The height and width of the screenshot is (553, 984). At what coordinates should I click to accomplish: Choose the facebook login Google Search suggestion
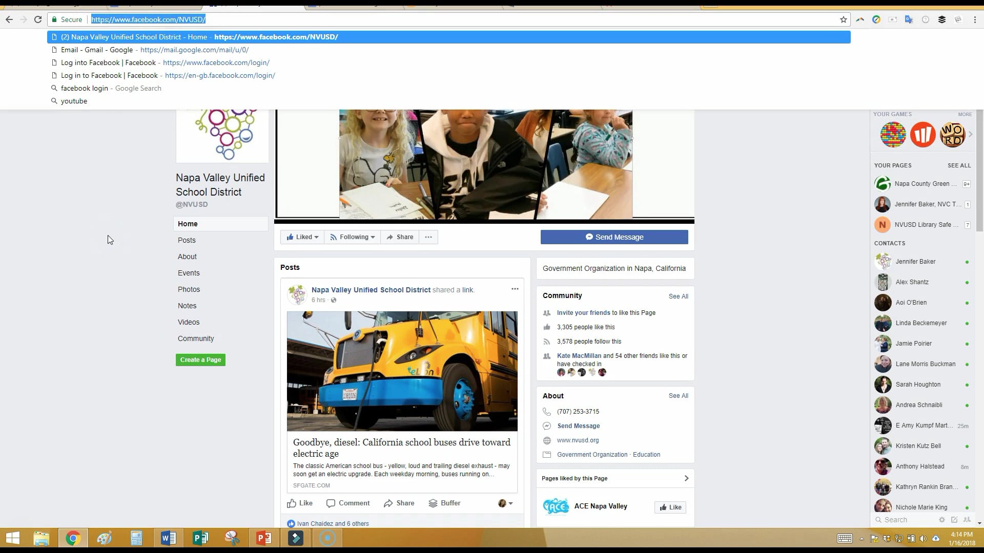coord(449,88)
